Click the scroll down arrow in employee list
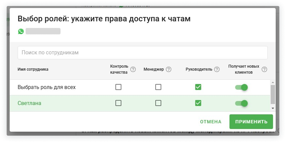The height and width of the screenshot is (143, 286). (x=273, y=108)
